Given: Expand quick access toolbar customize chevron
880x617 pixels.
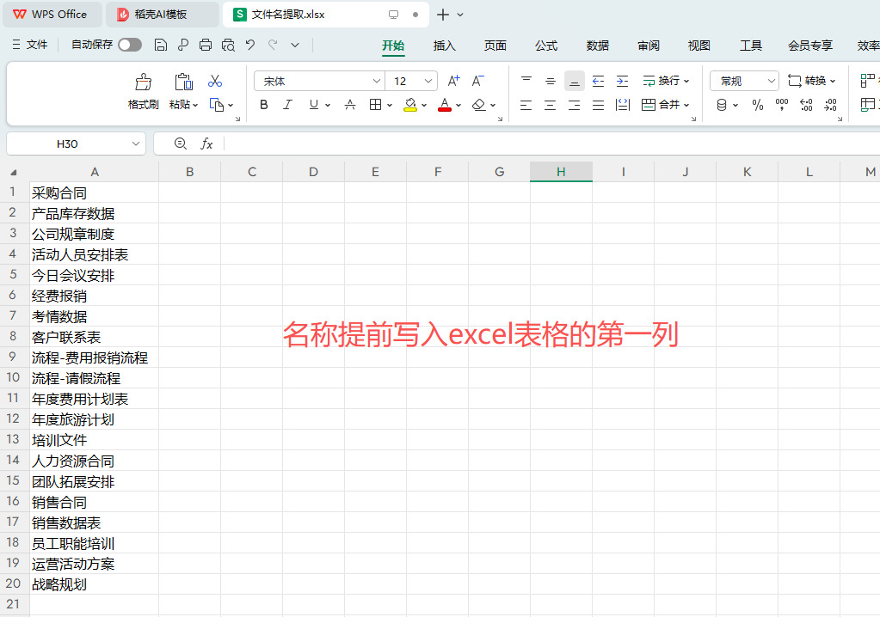Looking at the screenshot, I should click(295, 45).
